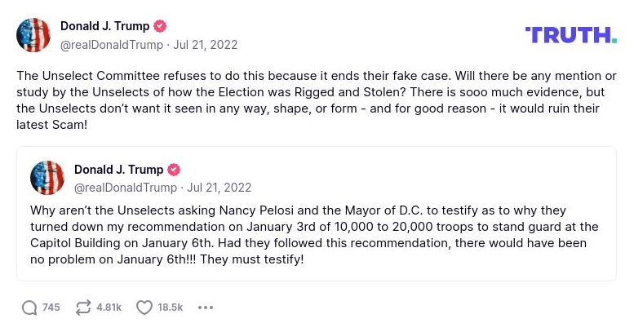Click the verified badge in quoted post
Image resolution: width=634 pixels, height=332 pixels.
(x=174, y=170)
